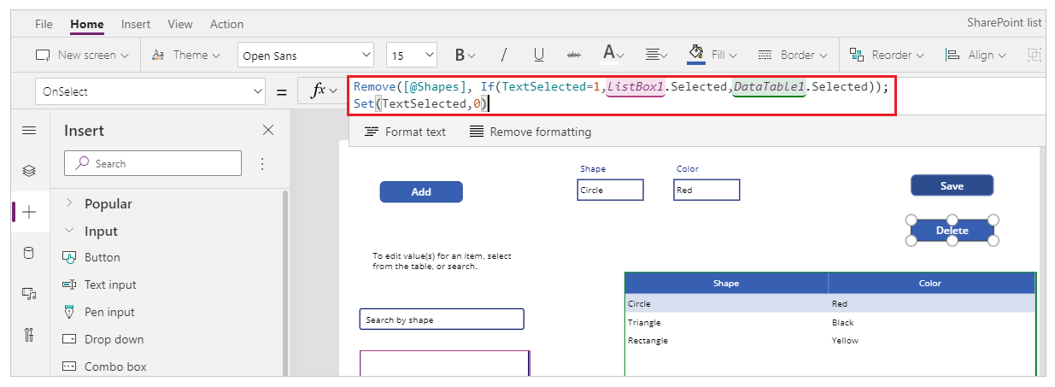The image size is (1055, 387).
Task: Click Format text in formula bar
Action: (405, 132)
